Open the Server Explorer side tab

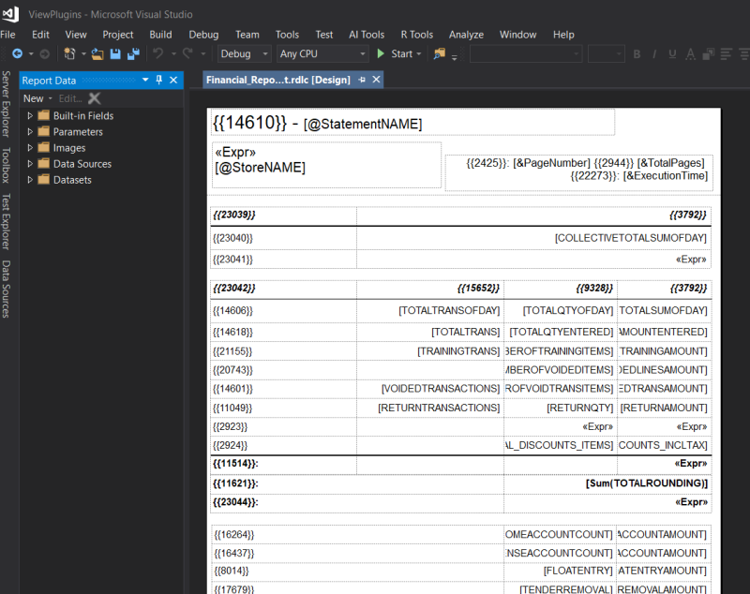(7, 104)
